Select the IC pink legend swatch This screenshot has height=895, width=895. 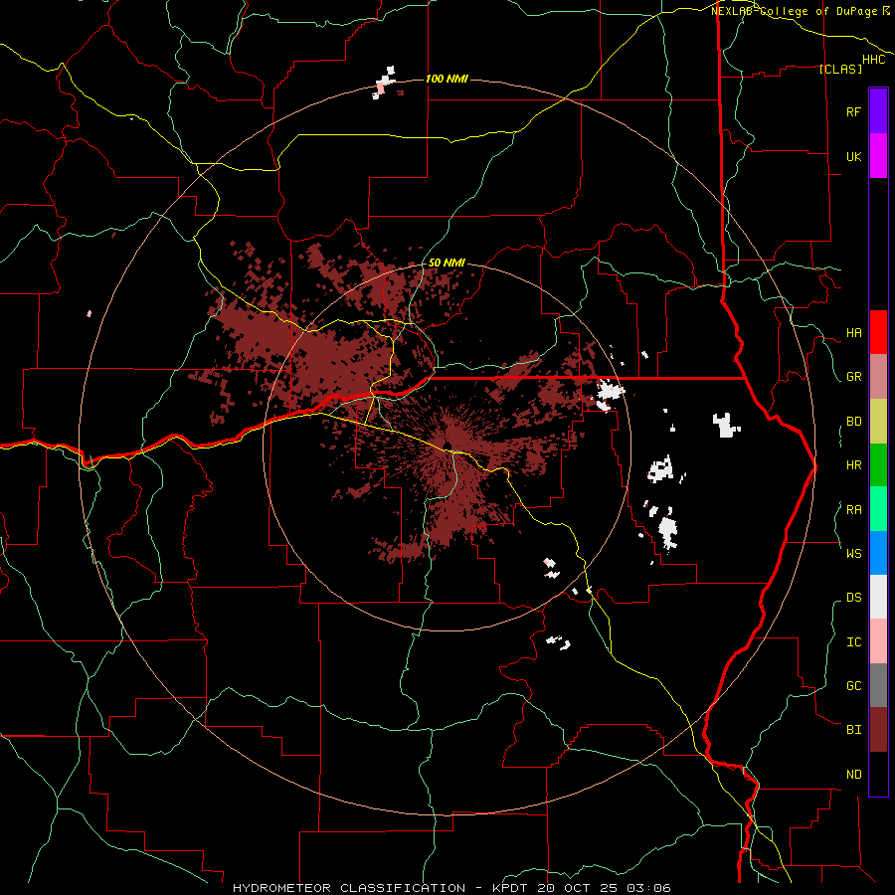878,641
